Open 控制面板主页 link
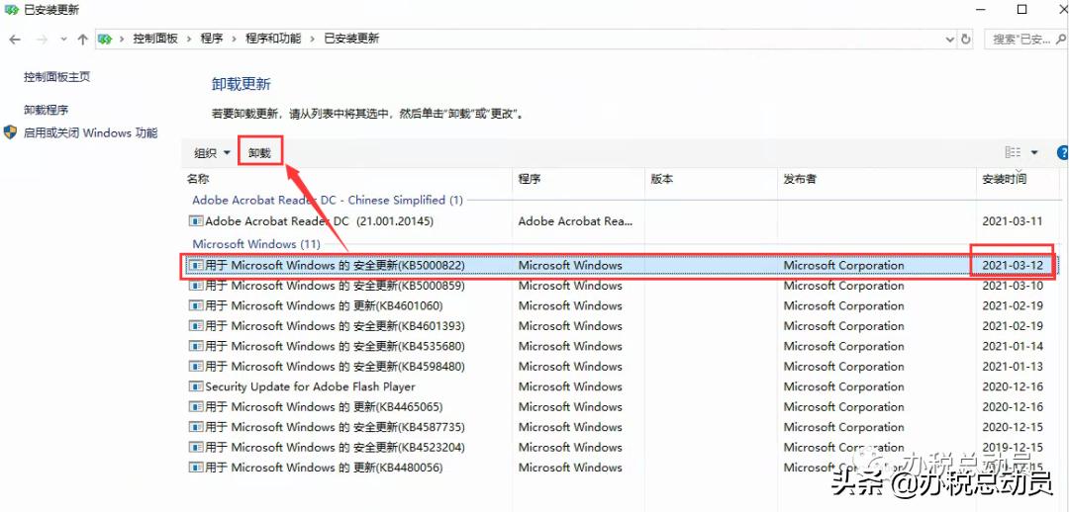Viewport: 1069px width, 512px height. [56, 77]
